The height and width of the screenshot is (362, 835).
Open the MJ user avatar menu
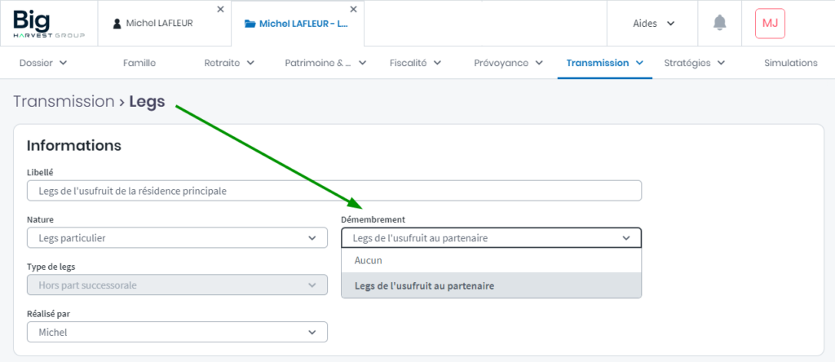[x=770, y=23]
